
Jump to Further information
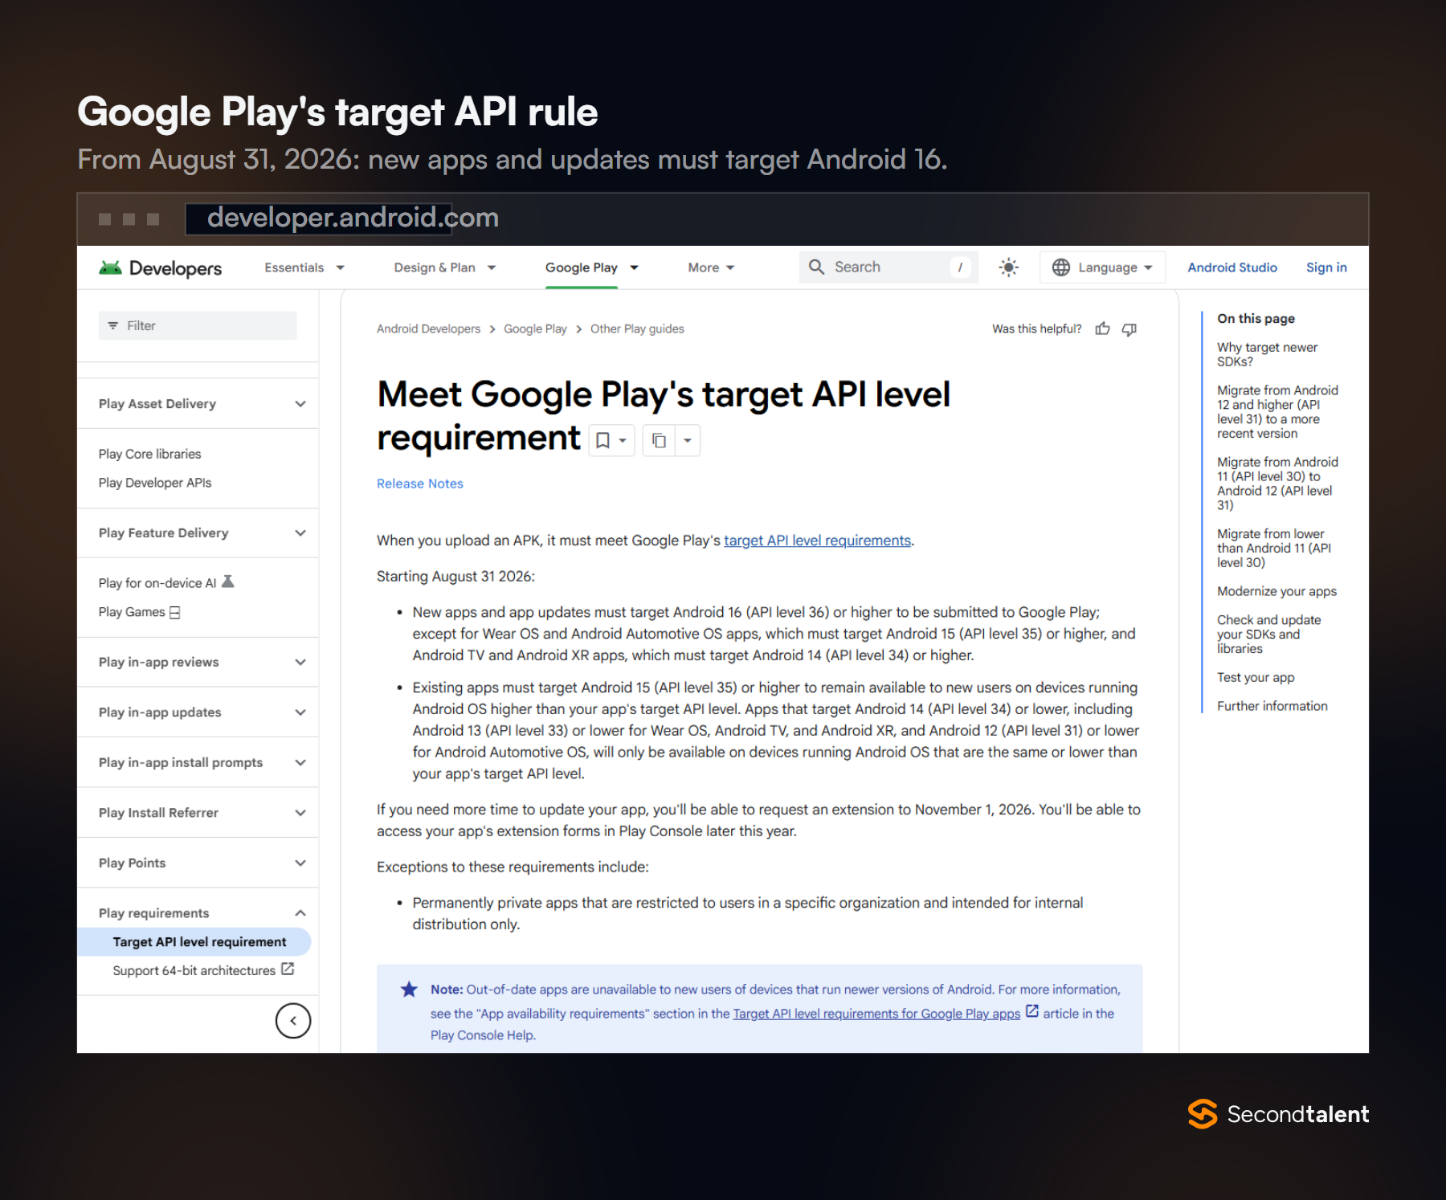tap(1272, 706)
